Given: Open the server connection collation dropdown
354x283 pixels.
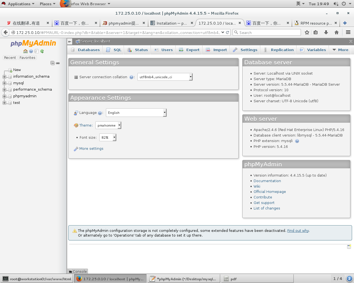Looking at the screenshot, I should [165, 77].
